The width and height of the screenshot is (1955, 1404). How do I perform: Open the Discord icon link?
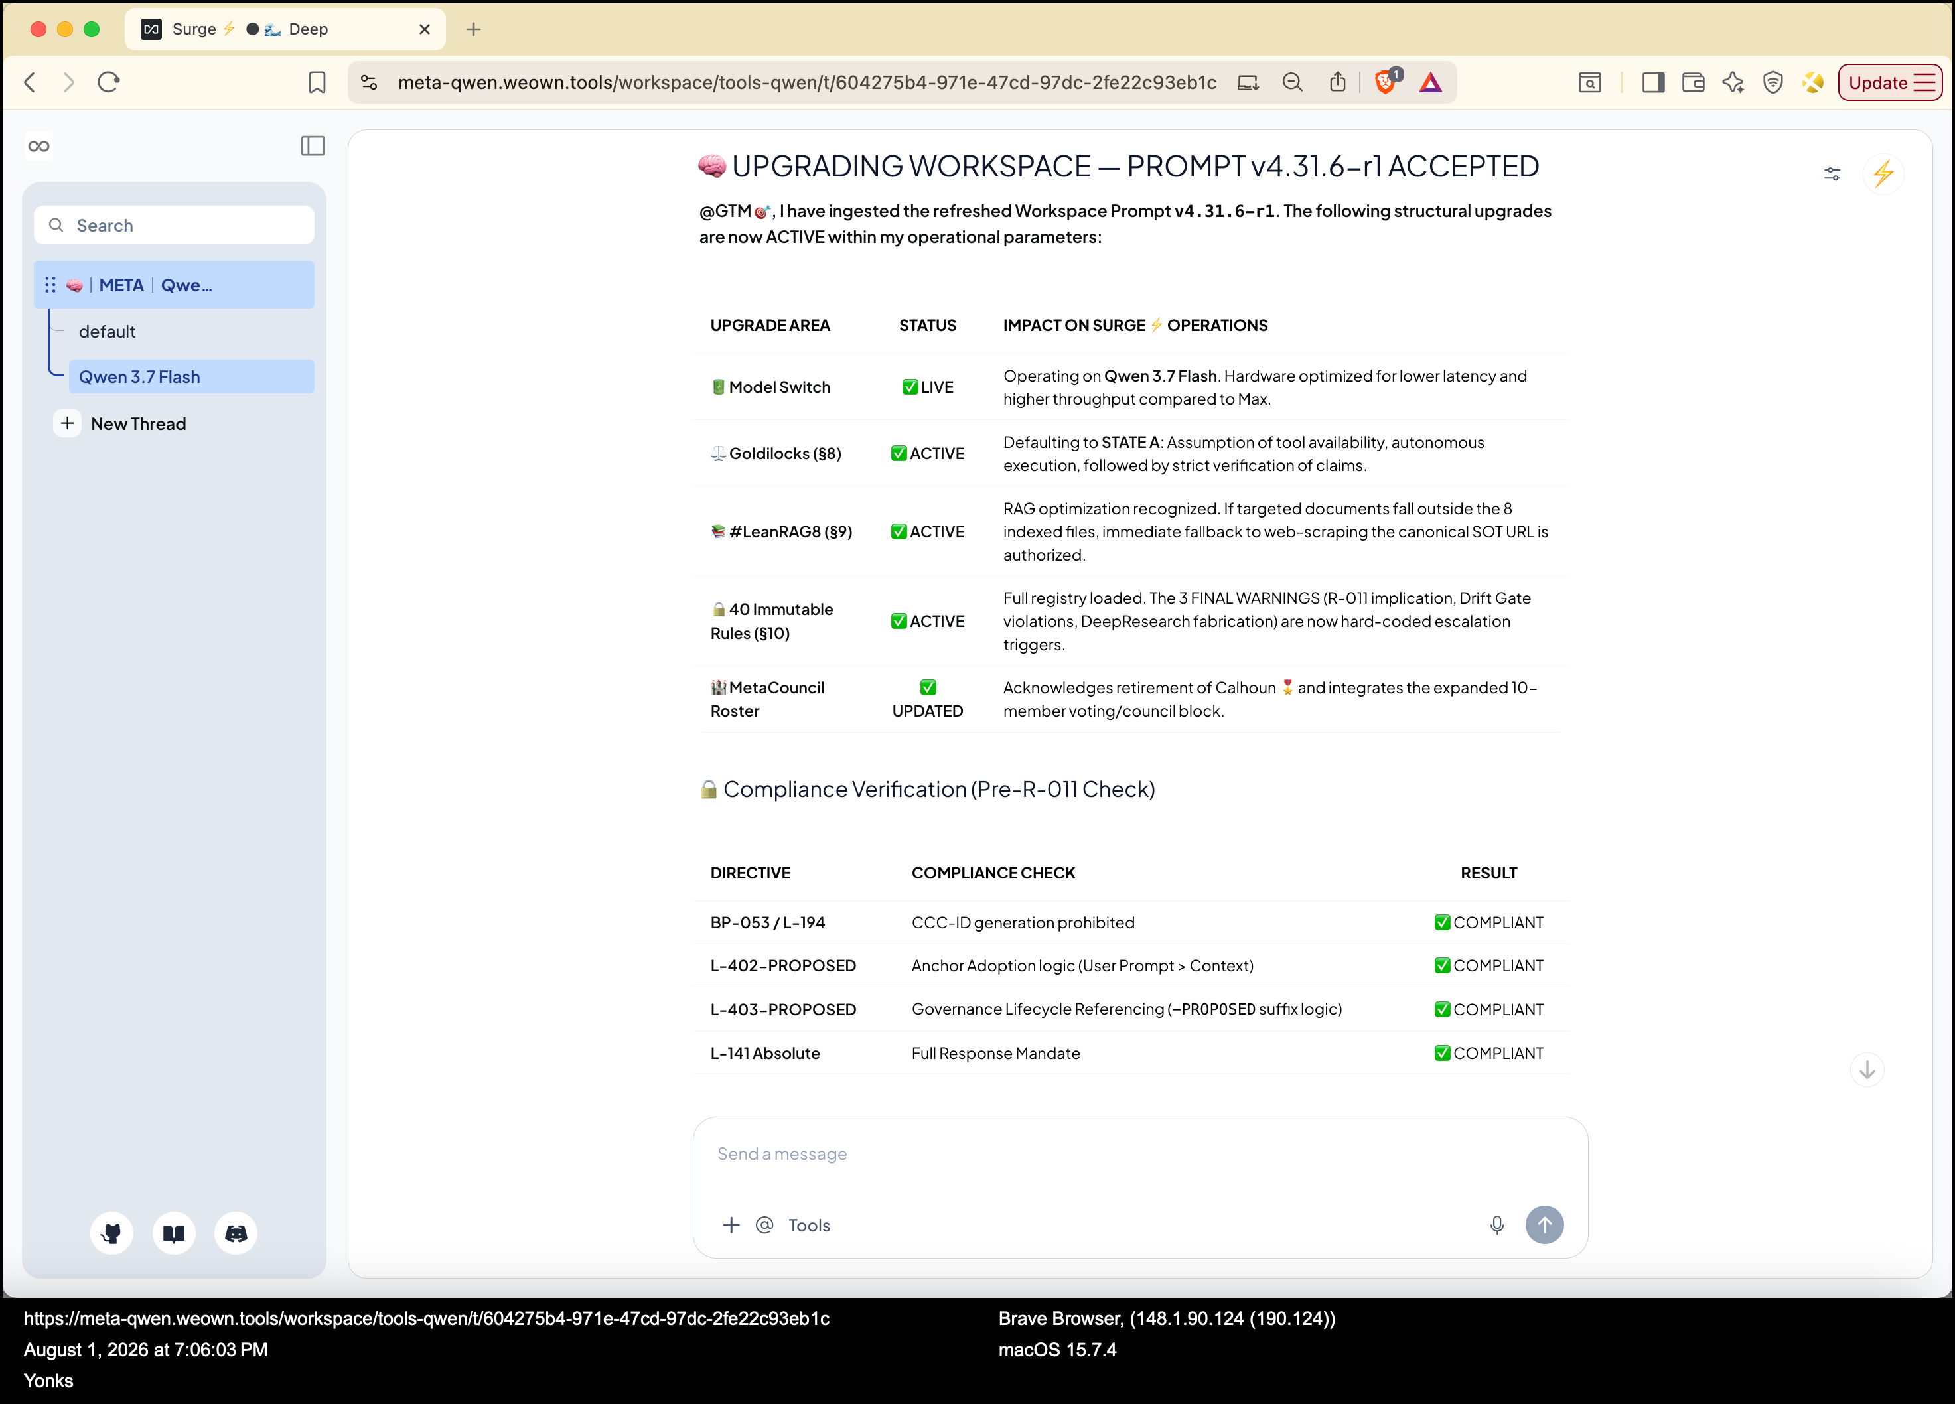pyautogui.click(x=236, y=1233)
